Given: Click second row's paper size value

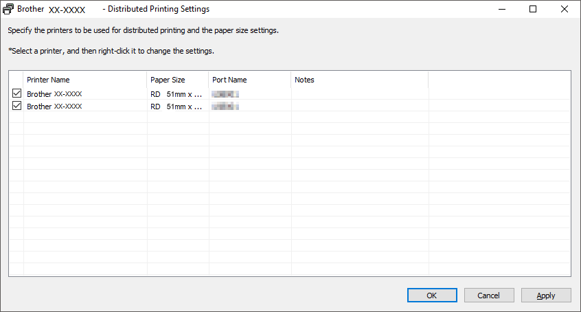Looking at the screenshot, I should (176, 107).
